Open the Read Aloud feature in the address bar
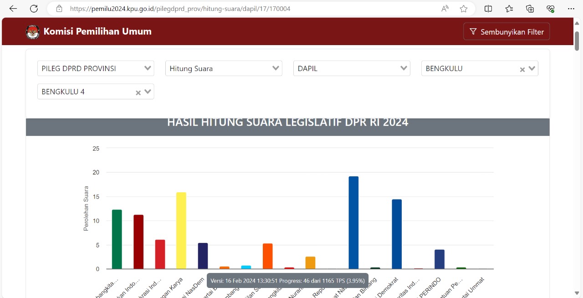Image resolution: width=583 pixels, height=298 pixels. pyautogui.click(x=445, y=9)
